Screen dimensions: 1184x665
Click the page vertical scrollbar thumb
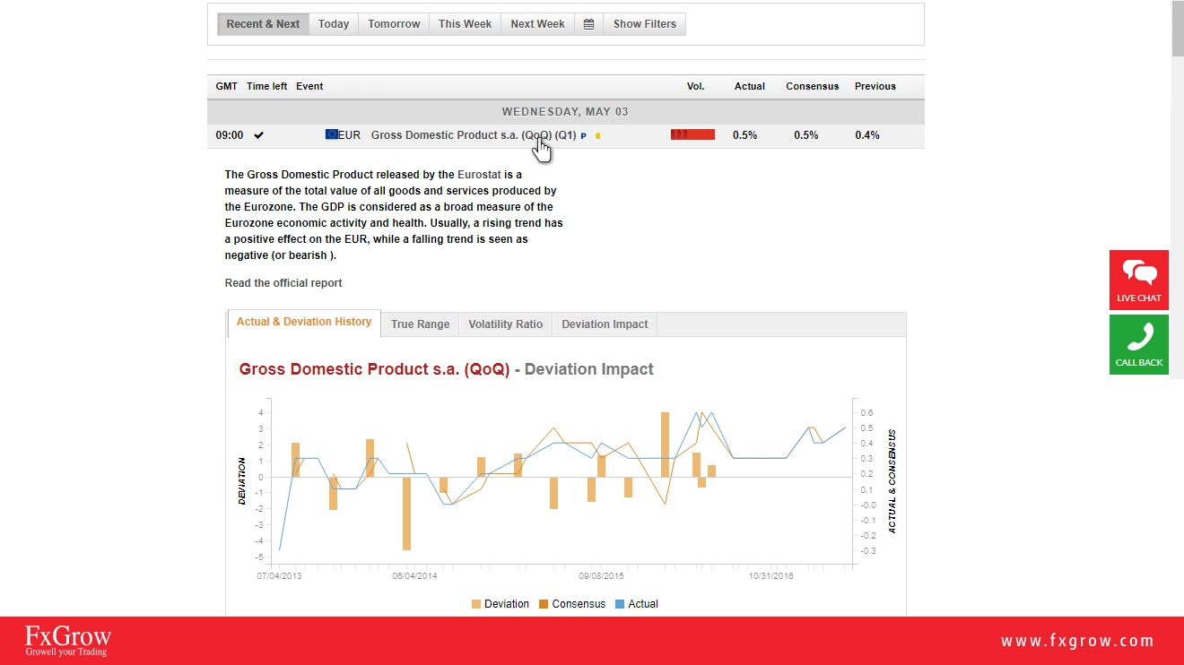pyautogui.click(x=1177, y=27)
